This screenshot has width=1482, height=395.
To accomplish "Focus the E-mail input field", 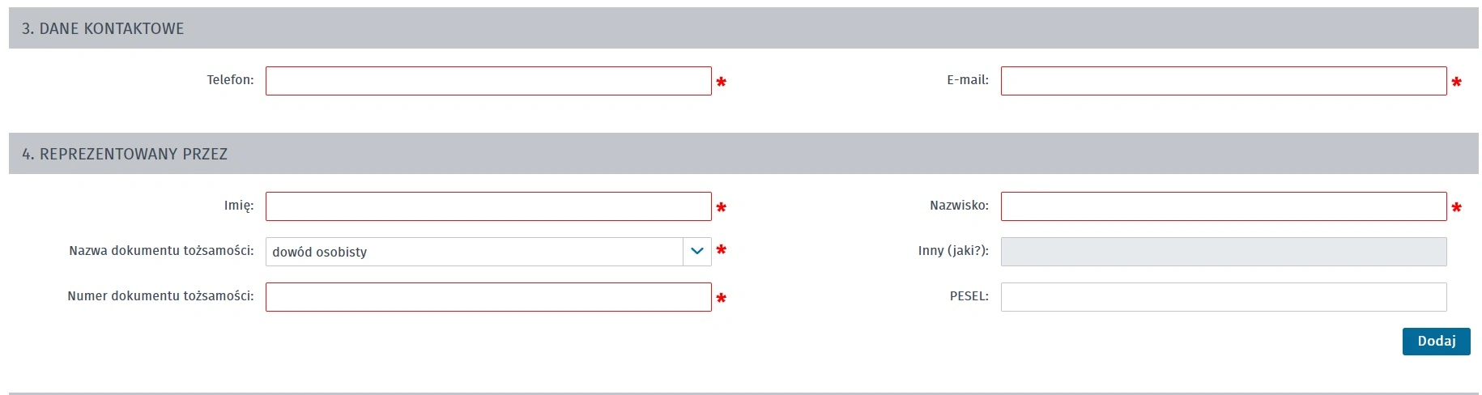I will pyautogui.click(x=1224, y=81).
